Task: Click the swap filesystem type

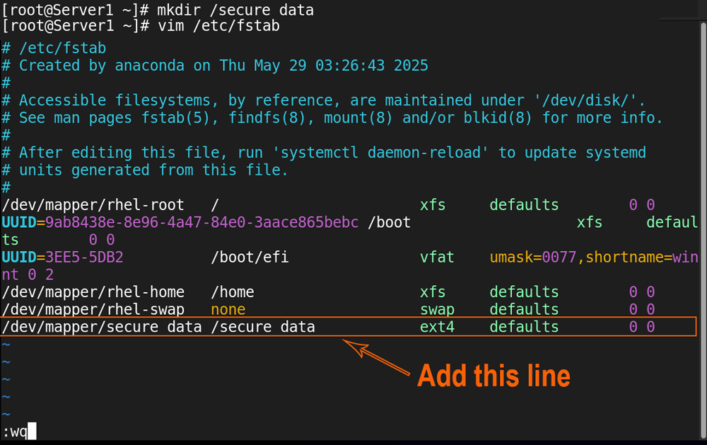Action: 437,310
